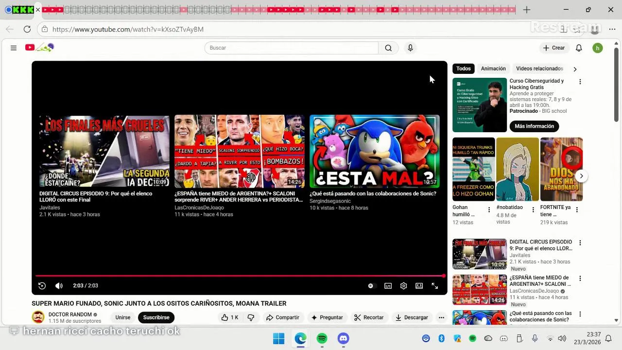Viewport: 622px width, 350px height.
Task: Open Microsoft Edge from the taskbar
Action: pyautogui.click(x=300, y=338)
